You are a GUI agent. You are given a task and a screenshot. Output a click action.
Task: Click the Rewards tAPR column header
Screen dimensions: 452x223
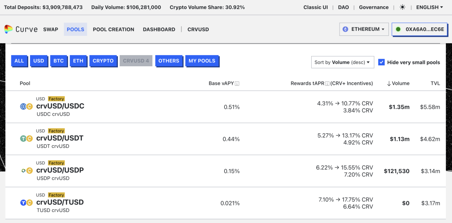click(x=331, y=83)
